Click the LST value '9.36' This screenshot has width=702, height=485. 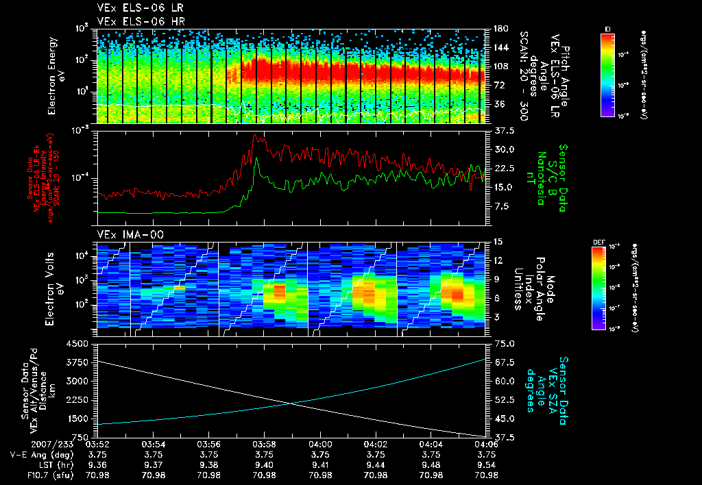tap(97, 465)
